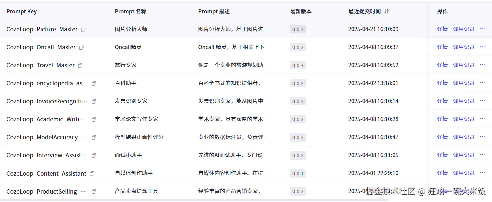Copy the 百科助手 row's prompt key
The height and width of the screenshot is (202, 492).
(94, 83)
